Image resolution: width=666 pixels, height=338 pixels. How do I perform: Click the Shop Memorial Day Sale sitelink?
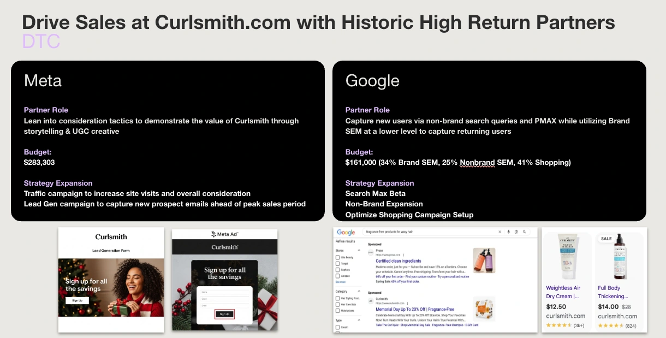pyautogui.click(x=415, y=325)
